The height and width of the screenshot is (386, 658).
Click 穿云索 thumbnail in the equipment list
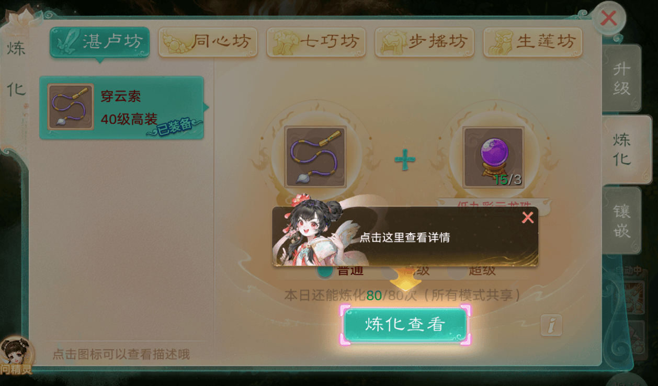(71, 107)
